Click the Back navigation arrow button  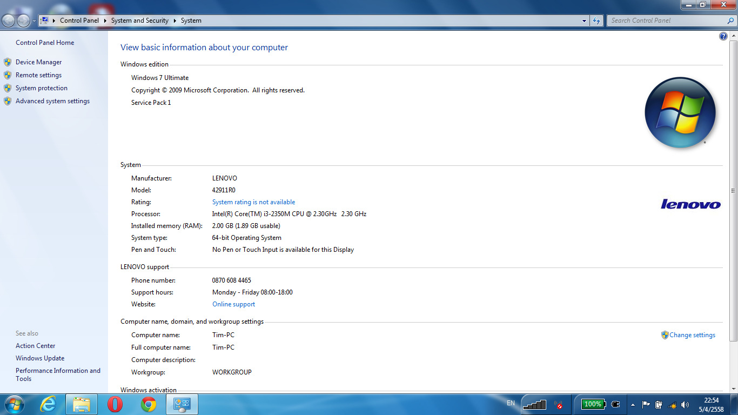tap(9, 21)
